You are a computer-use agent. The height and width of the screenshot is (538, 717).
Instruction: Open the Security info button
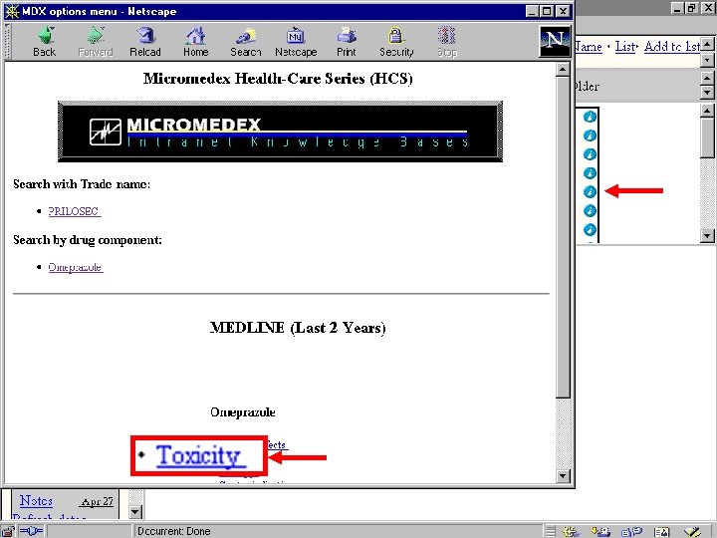[396, 42]
